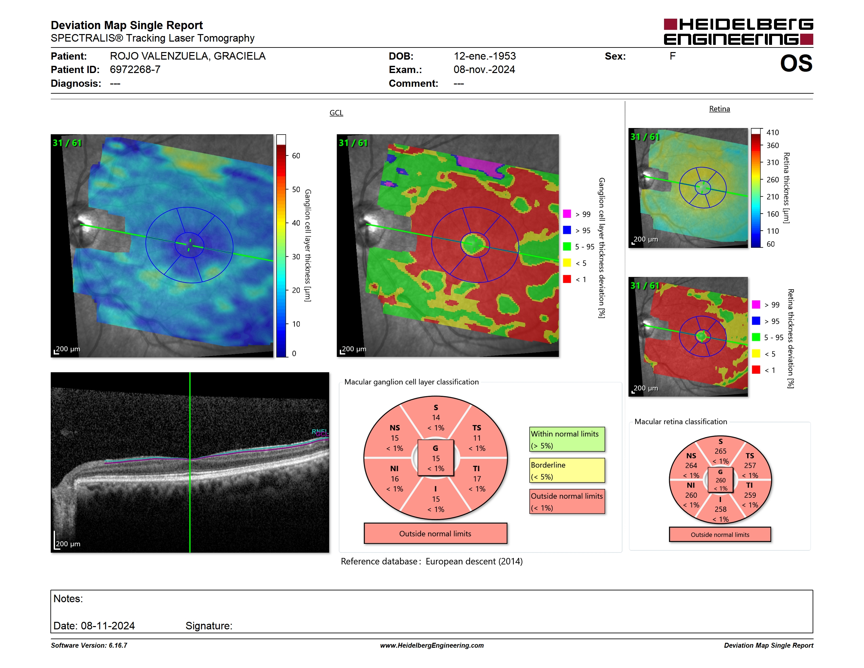Click Macular retina classification heading
The image size is (864, 668).
pos(680,422)
